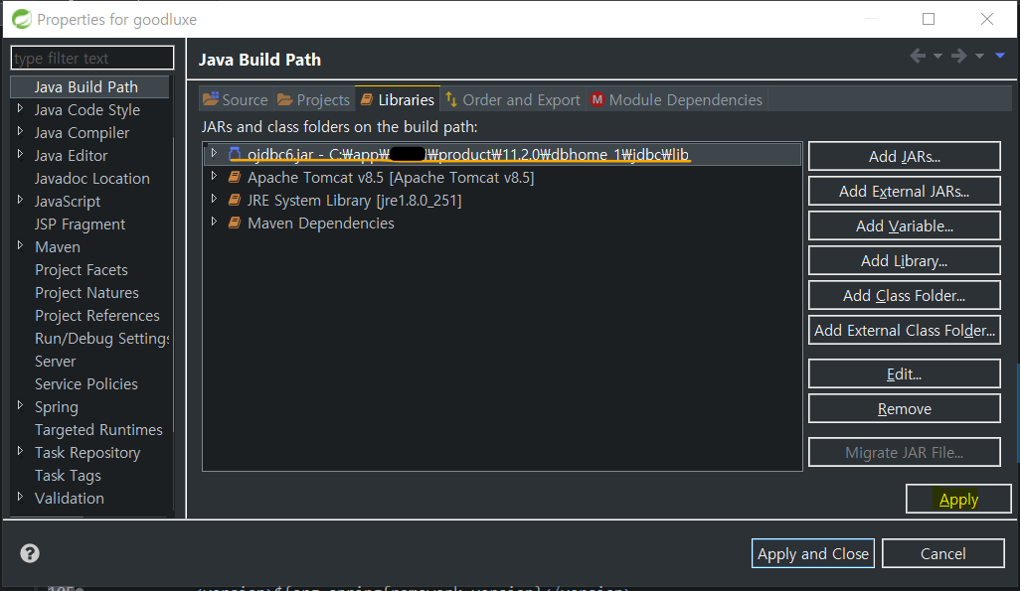Expand the Java Editor node
Image resolution: width=1020 pixels, height=591 pixels.
coord(20,154)
